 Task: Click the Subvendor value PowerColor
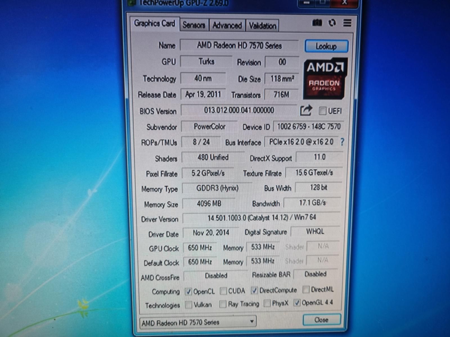click(209, 127)
